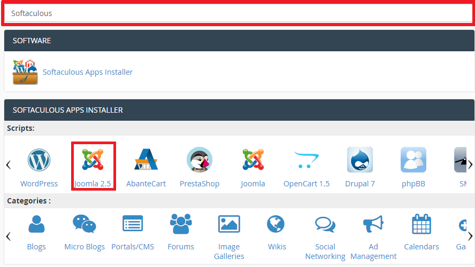475x267 pixels.
Task: Open the OpenCart 1.5 text link
Action: pyautogui.click(x=307, y=184)
